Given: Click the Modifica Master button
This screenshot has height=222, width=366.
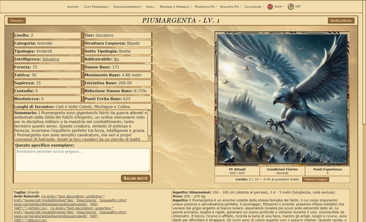Looking at the screenshot, I should 341,20.
